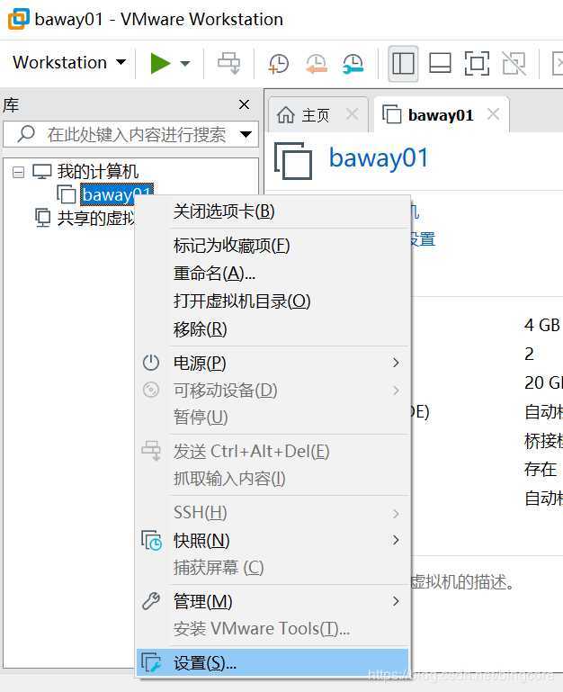Click the home icon on 主页 tab
The width and height of the screenshot is (563, 692).
(286, 115)
